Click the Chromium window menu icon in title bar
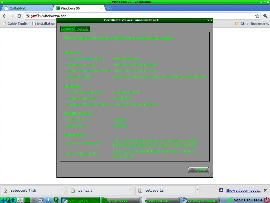This screenshot has height=203, width=270. point(2,2)
